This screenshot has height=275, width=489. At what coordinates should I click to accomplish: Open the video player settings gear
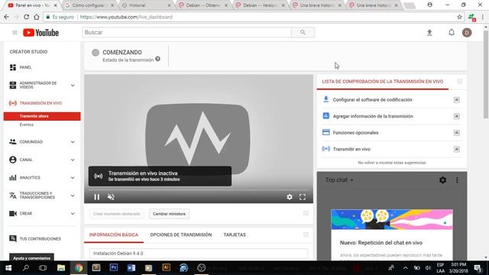coord(290,197)
